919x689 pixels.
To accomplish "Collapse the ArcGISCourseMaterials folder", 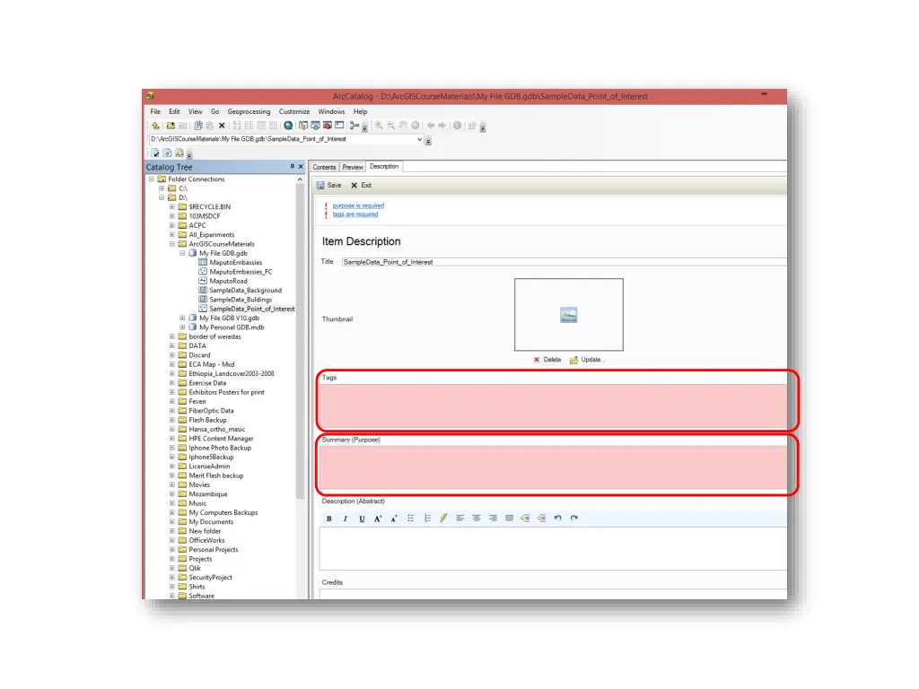I will (171, 244).
